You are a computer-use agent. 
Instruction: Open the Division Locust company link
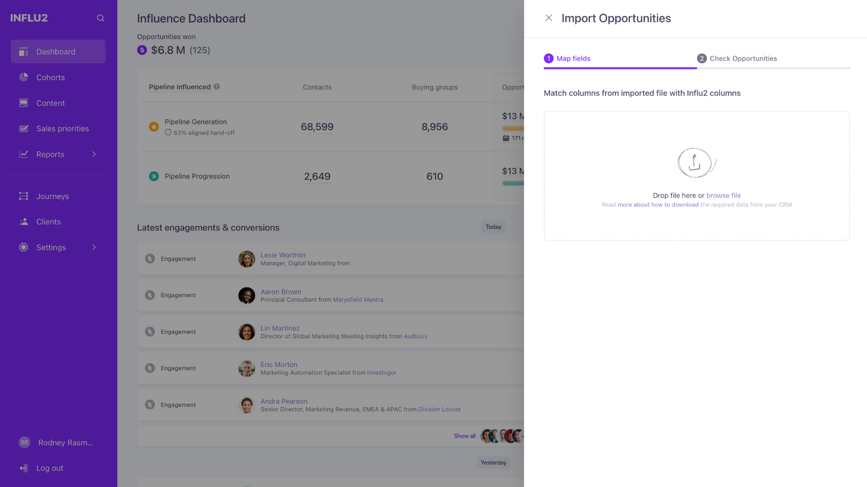click(439, 409)
